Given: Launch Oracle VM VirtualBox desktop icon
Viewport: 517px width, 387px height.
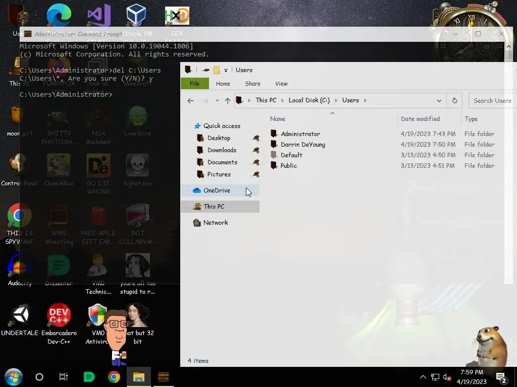Looking at the screenshot, I should pyautogui.click(x=136, y=15).
